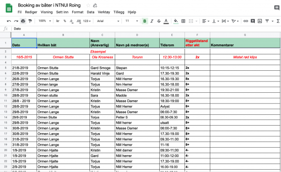The width and height of the screenshot is (281, 172).
Task: Click the add-to-Drive icon beside the title
Action: pos(95,6)
